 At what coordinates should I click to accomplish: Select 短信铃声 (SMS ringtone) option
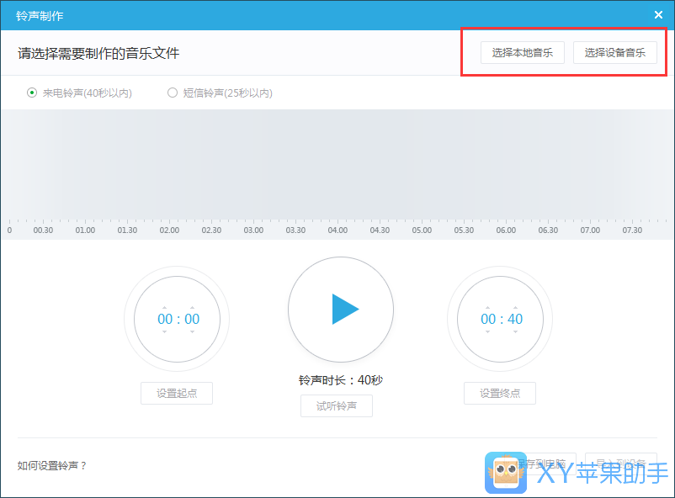172,93
